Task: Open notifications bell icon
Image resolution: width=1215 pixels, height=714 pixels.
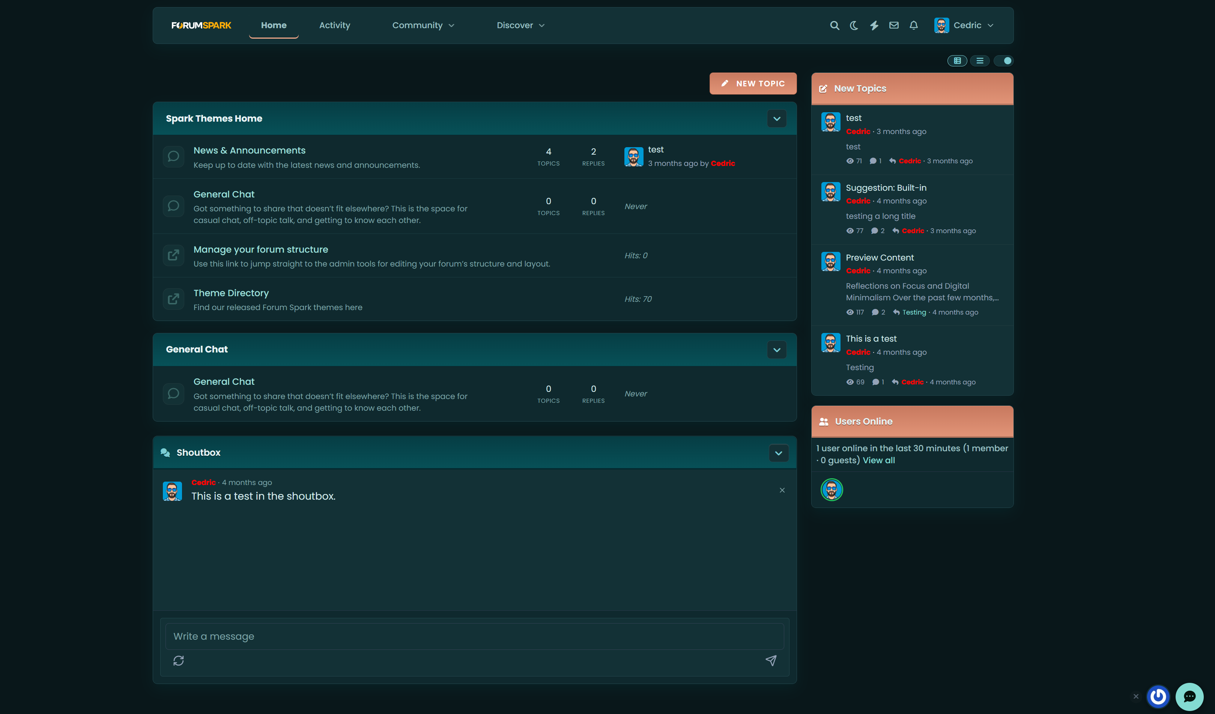Action: tap(914, 25)
